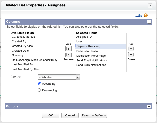The height and width of the screenshot is (123, 157).
Task: Select Send Email Notifications field
Action: point(101,60)
